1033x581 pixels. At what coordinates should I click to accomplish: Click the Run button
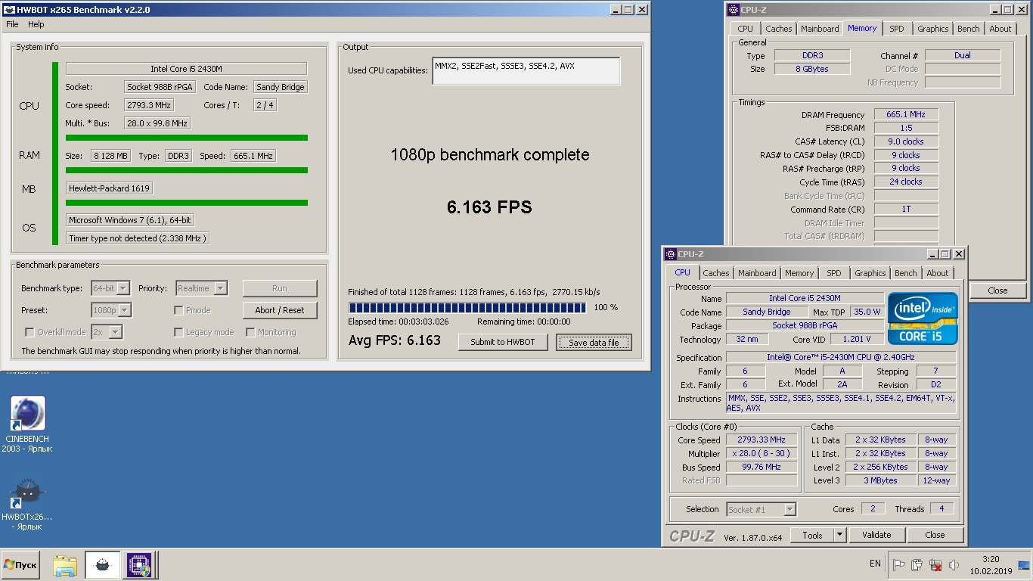pos(280,288)
